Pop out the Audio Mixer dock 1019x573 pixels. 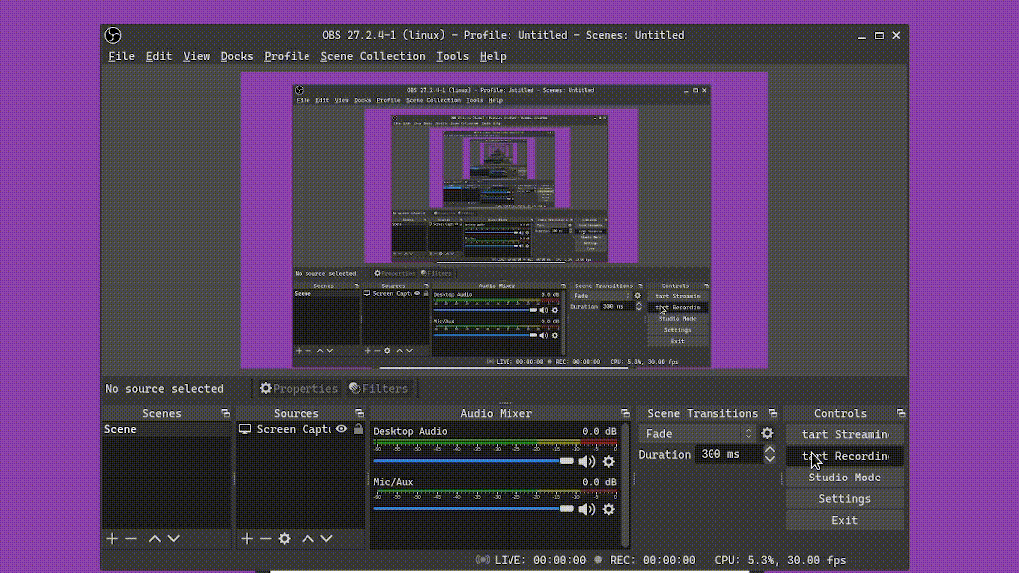point(625,413)
